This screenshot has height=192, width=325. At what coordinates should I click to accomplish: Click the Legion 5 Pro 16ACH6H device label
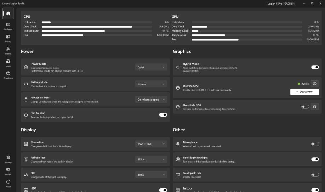pos(281,4)
